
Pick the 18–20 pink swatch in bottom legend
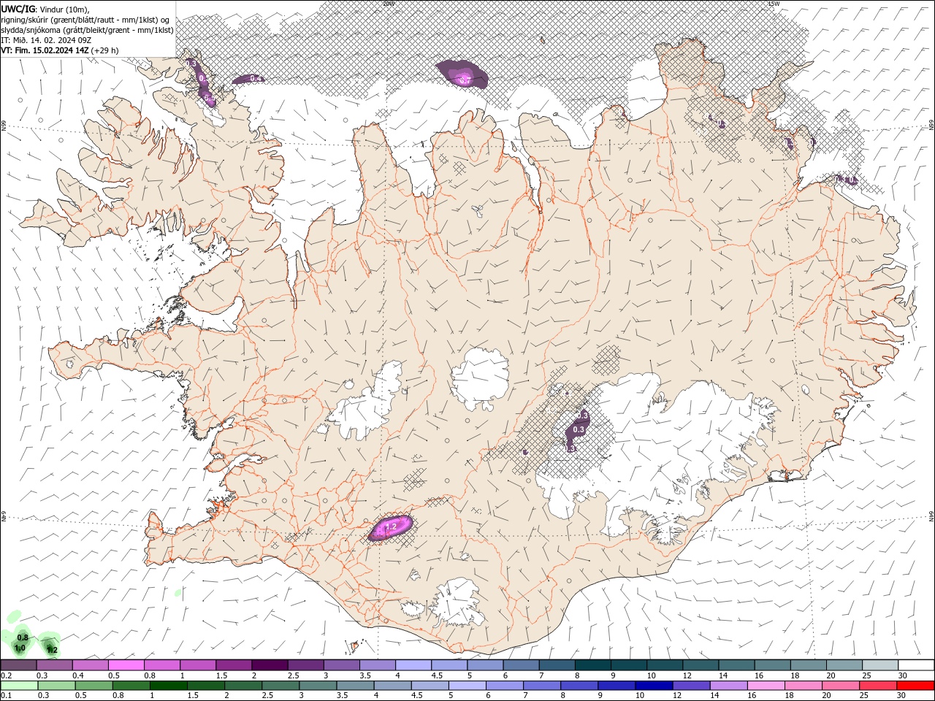click(803, 686)
